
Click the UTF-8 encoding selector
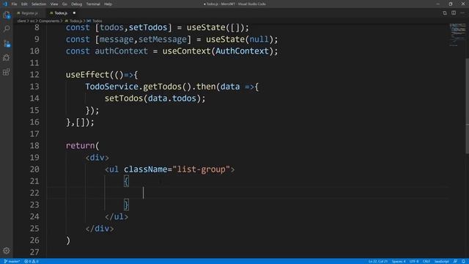(414, 261)
